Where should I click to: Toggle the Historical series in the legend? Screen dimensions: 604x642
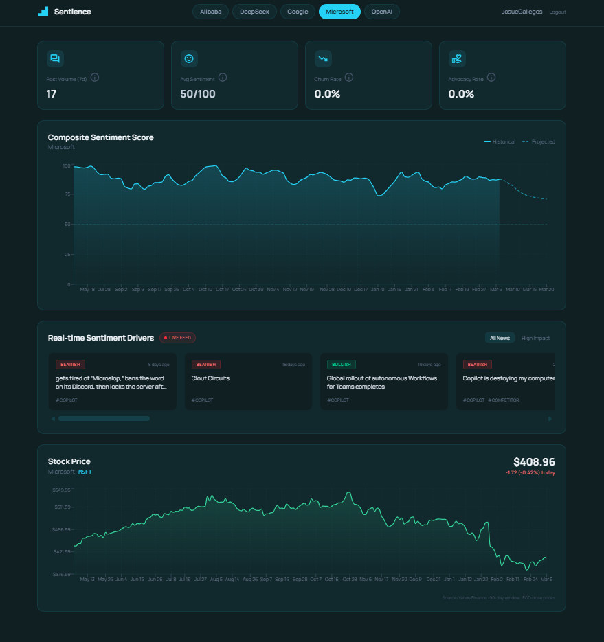[500, 141]
